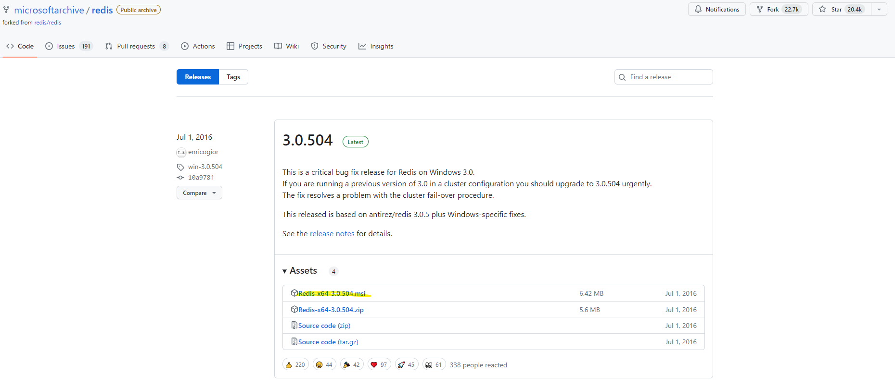Click the Insights graph icon
The height and width of the screenshot is (387, 895).
tap(362, 46)
